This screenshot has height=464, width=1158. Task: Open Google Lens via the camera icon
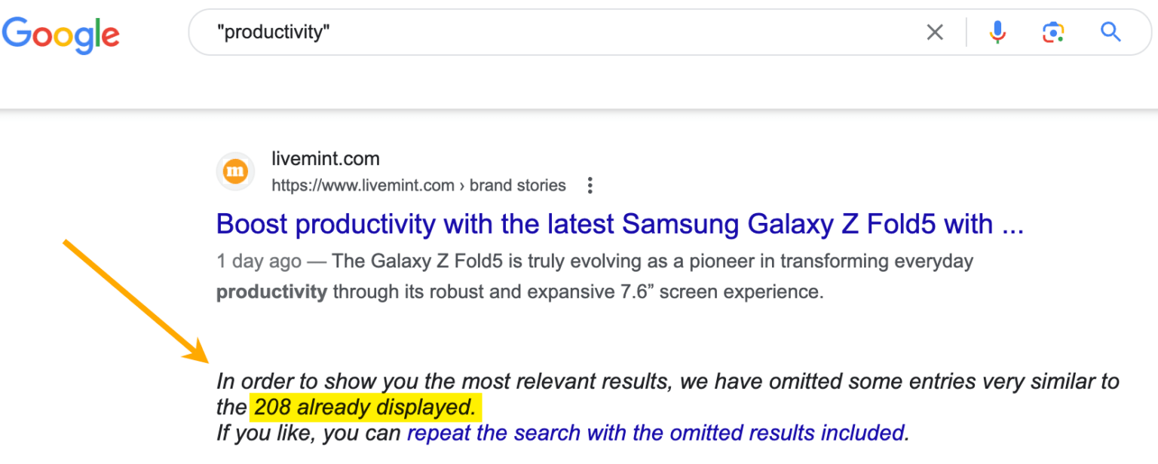[x=1053, y=32]
